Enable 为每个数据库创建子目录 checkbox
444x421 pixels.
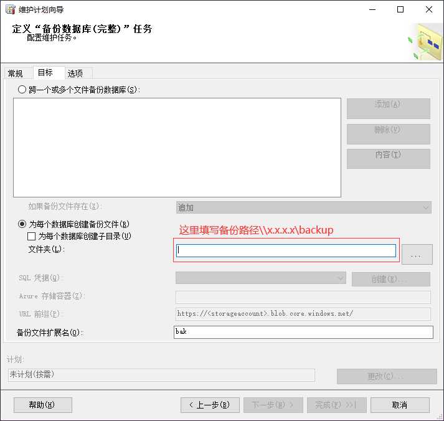coord(31,236)
